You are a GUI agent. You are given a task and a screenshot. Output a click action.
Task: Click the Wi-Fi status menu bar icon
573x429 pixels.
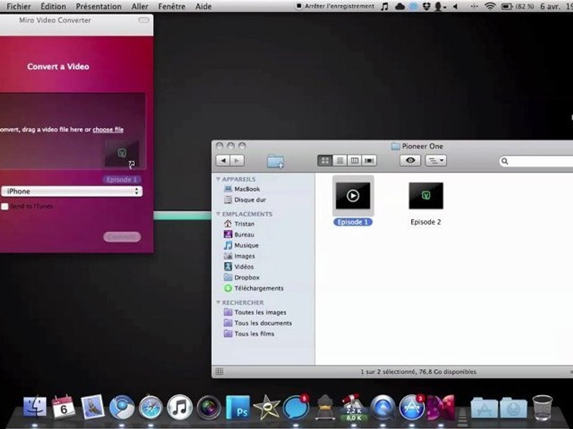(x=489, y=6)
